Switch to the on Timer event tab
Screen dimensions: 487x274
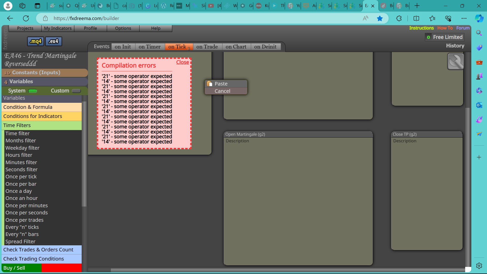(150, 47)
